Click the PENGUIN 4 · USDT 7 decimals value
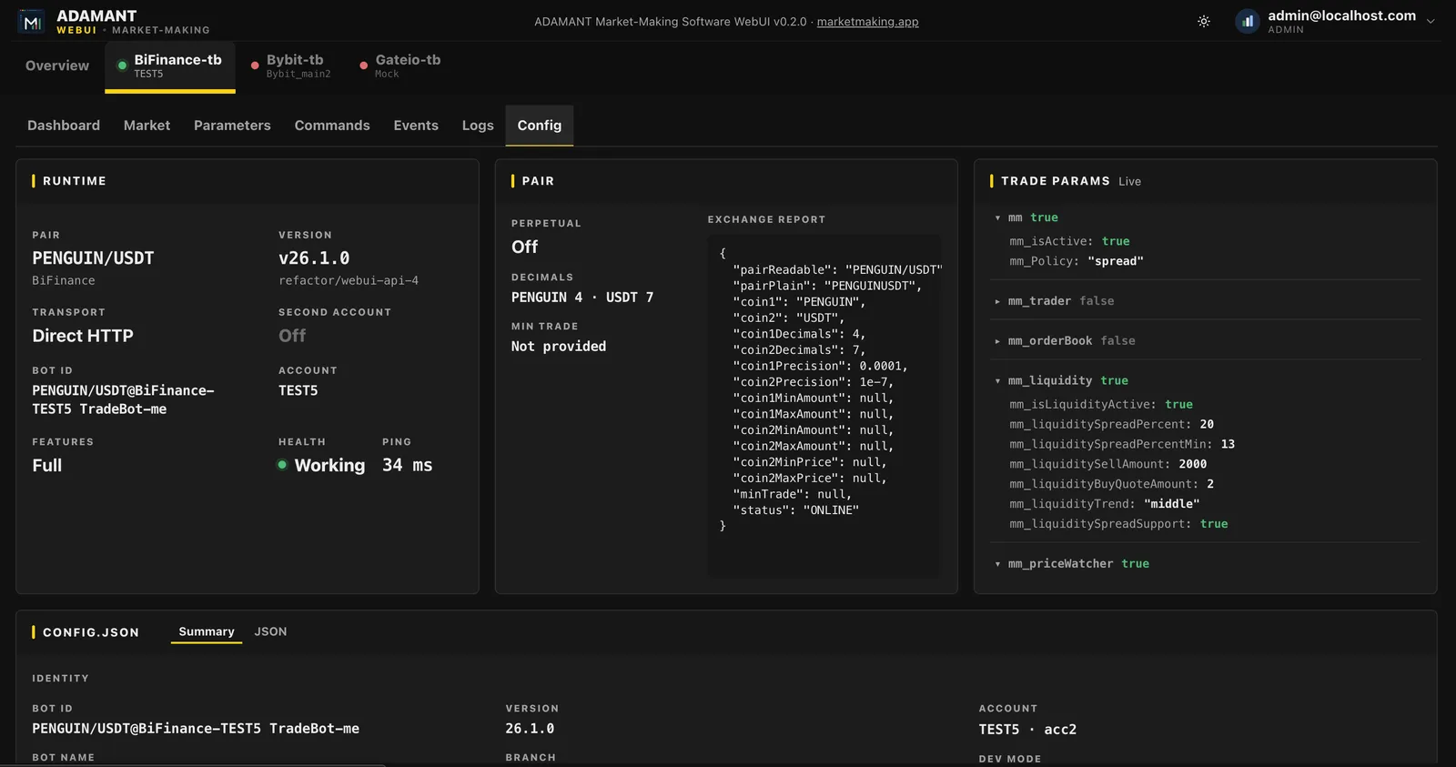Image resolution: width=1456 pixels, height=767 pixels. (582, 298)
